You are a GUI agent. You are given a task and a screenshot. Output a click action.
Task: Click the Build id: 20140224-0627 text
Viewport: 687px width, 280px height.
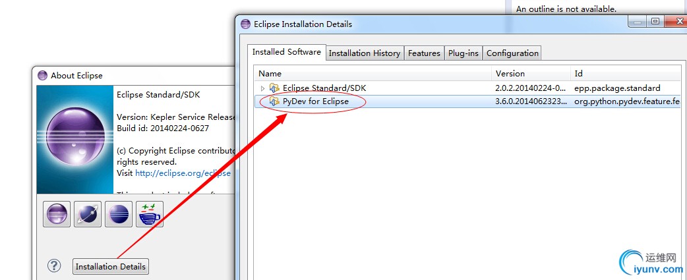pos(163,128)
